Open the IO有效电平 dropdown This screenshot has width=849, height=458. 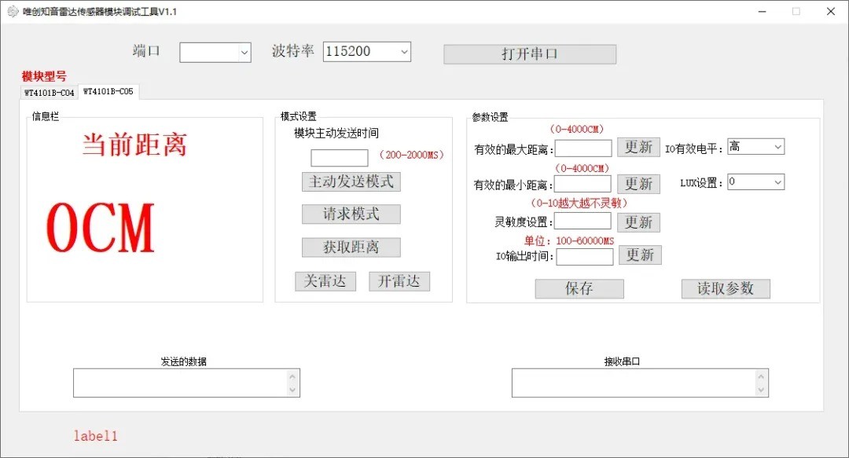tap(756, 147)
